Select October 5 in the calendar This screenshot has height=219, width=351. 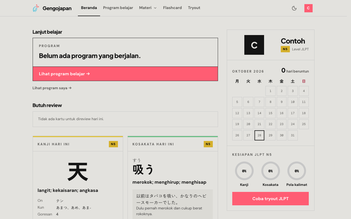click(x=237, y=102)
